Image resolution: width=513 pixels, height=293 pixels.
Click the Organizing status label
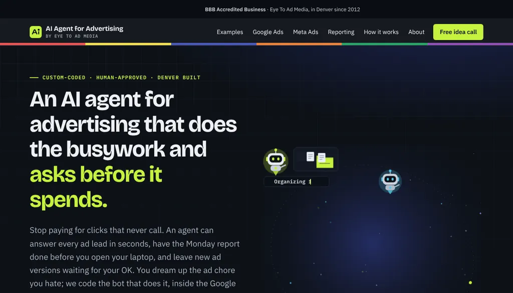[x=296, y=181]
